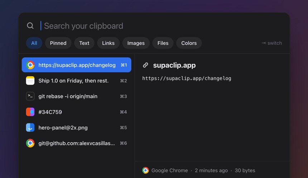308x178 pixels.
Task: Select the hero-panel@2x.png file clip
Action: (76, 128)
